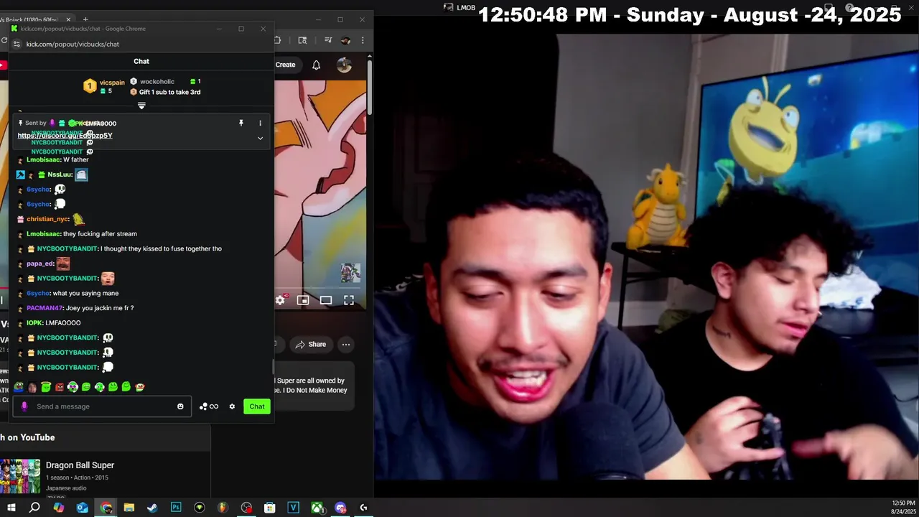Open media control icon in Chrome toolbar

328,40
